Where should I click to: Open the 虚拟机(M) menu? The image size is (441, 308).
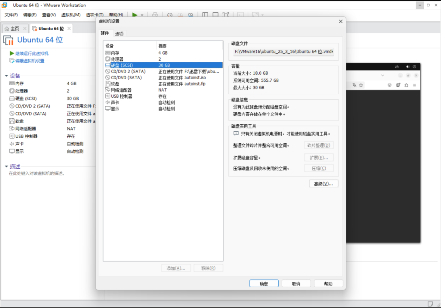point(71,15)
